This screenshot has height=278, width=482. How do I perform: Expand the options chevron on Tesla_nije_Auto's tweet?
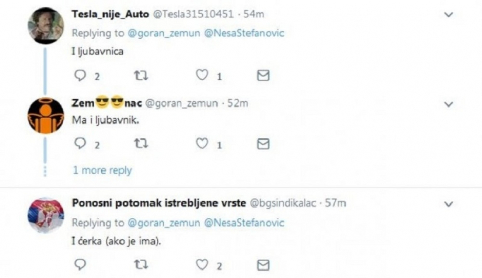pyautogui.click(x=448, y=14)
